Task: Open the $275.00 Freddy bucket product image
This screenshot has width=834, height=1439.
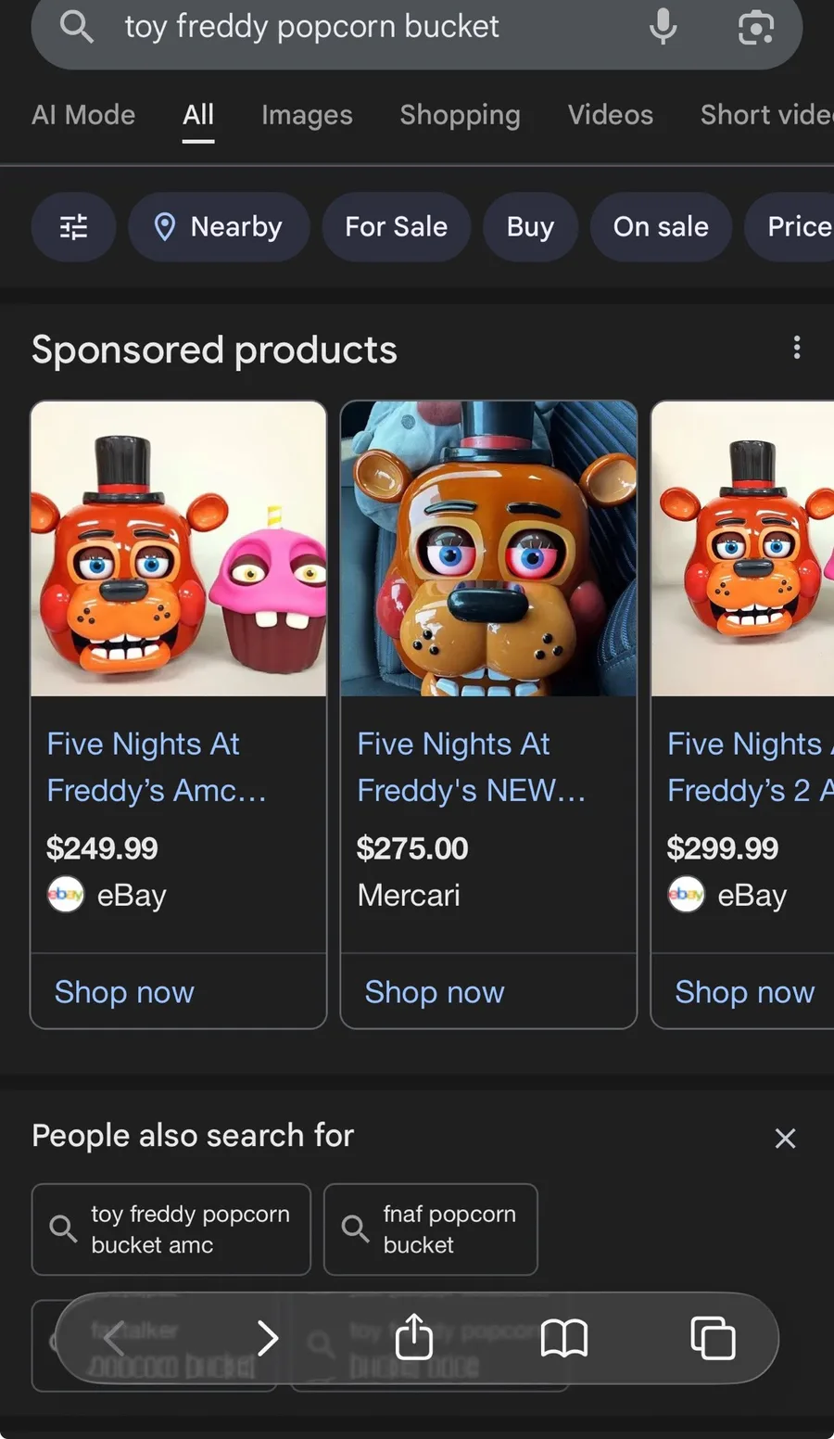Action: [488, 549]
